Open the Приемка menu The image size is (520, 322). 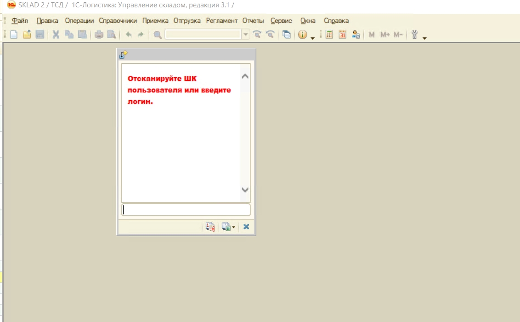click(x=155, y=21)
